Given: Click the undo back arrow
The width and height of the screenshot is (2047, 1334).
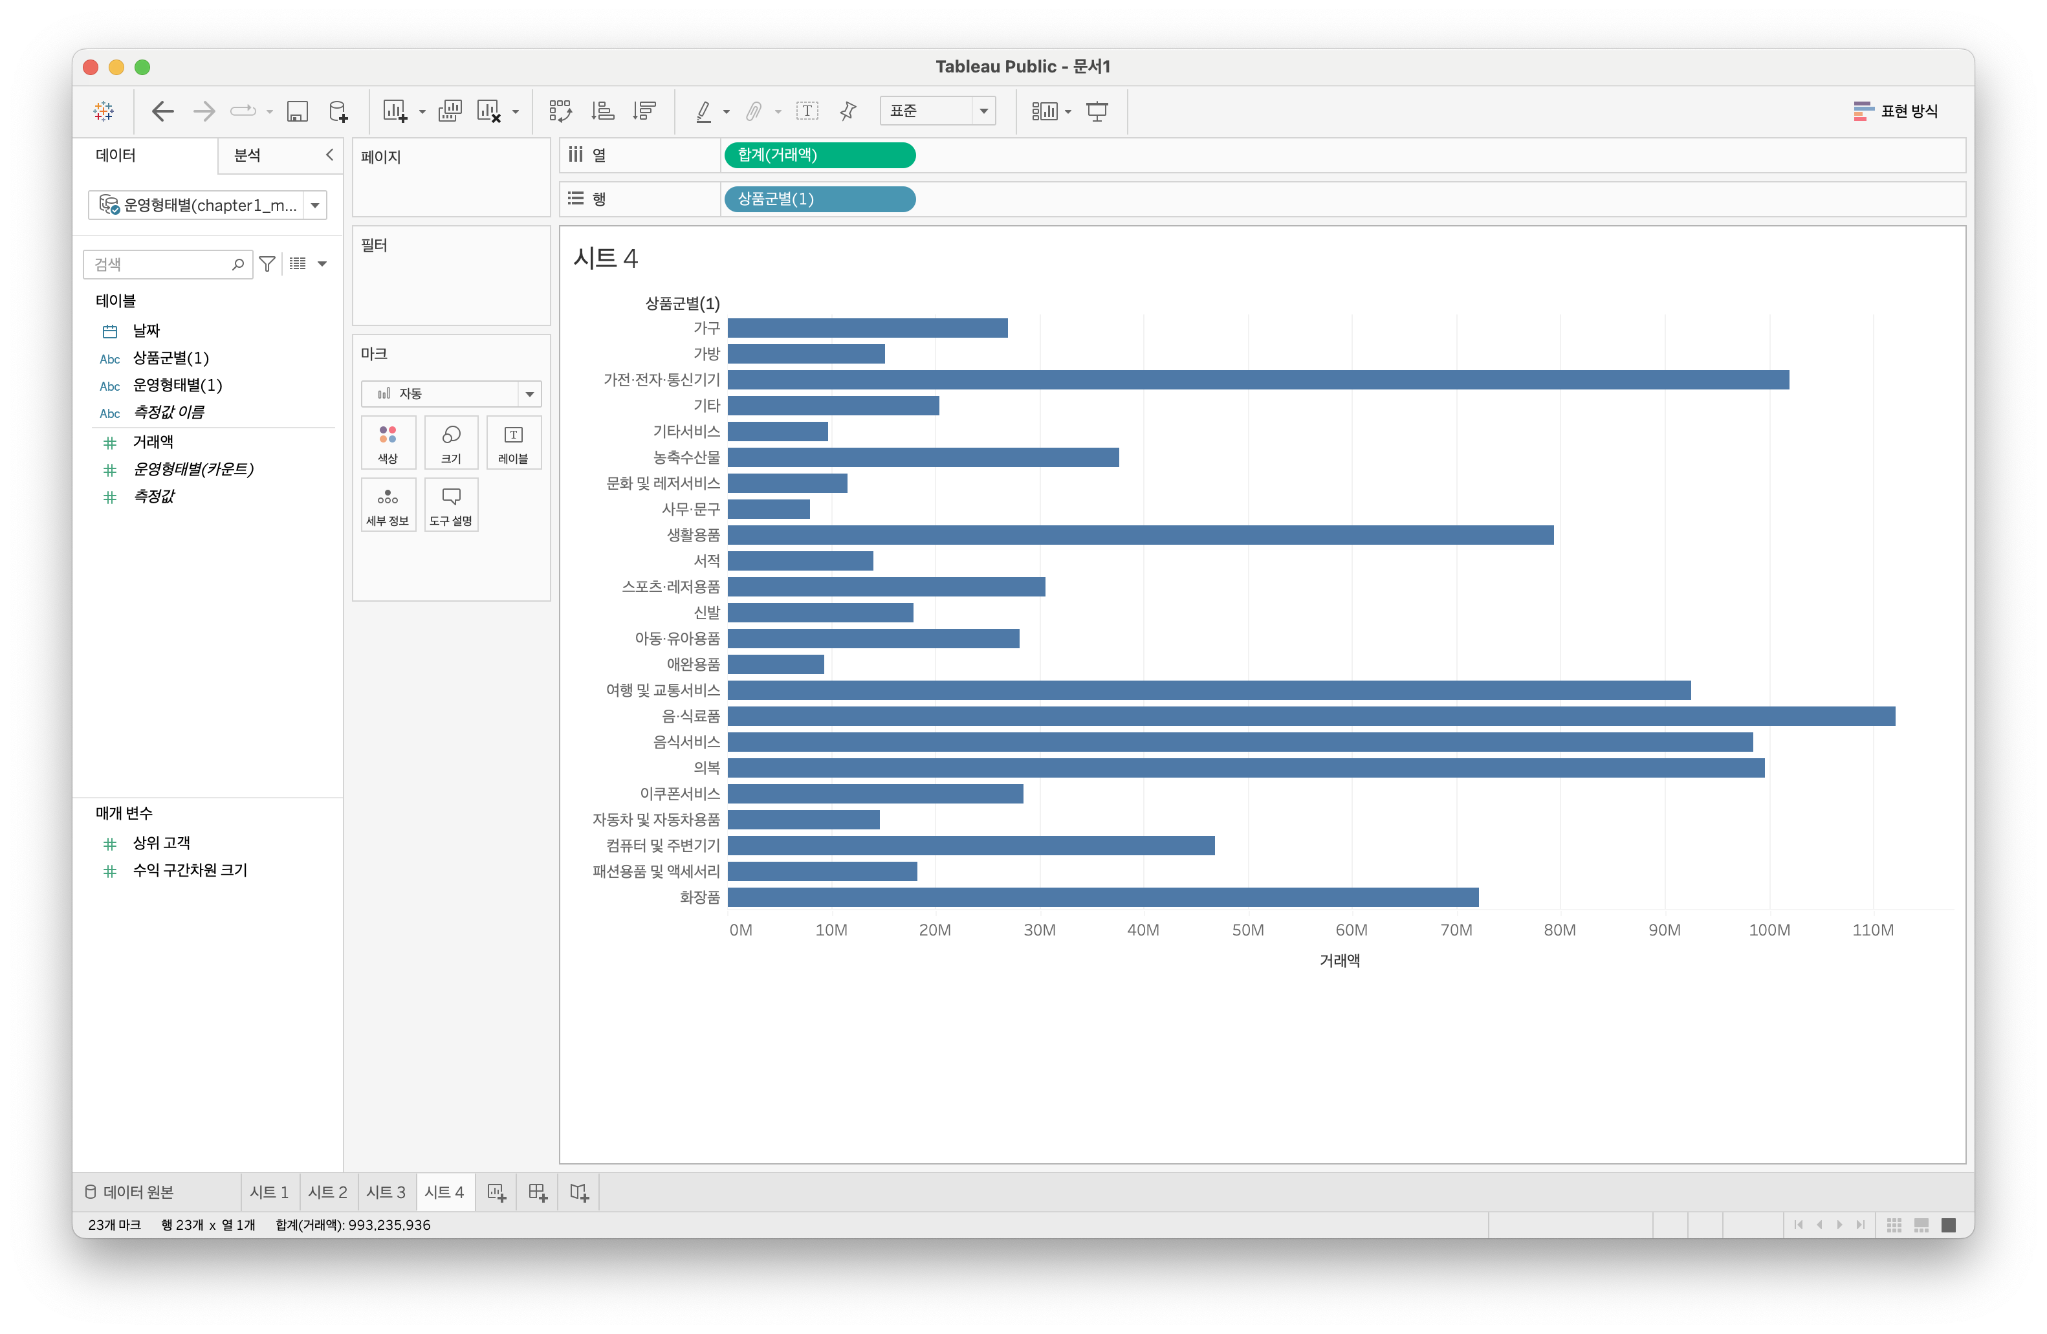Looking at the screenshot, I should click(162, 111).
